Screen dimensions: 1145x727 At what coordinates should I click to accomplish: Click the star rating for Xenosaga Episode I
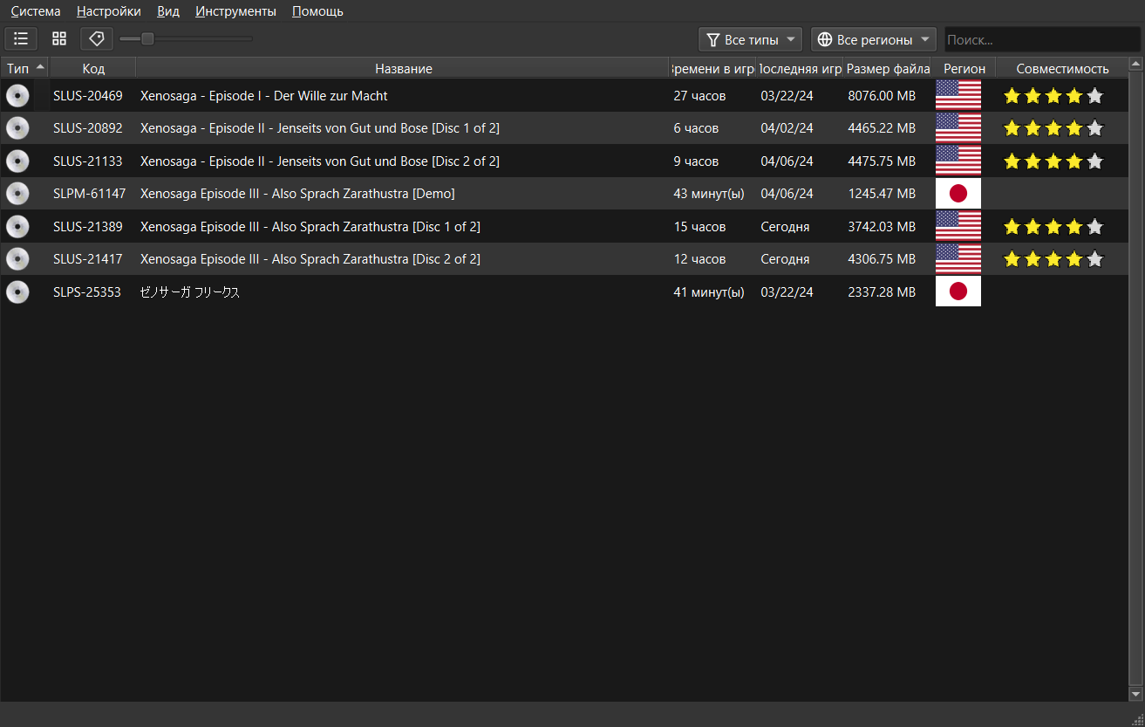[x=1053, y=96]
